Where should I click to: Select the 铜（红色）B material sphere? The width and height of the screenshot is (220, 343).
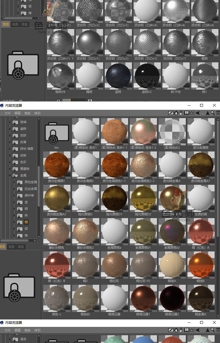click(x=57, y=265)
